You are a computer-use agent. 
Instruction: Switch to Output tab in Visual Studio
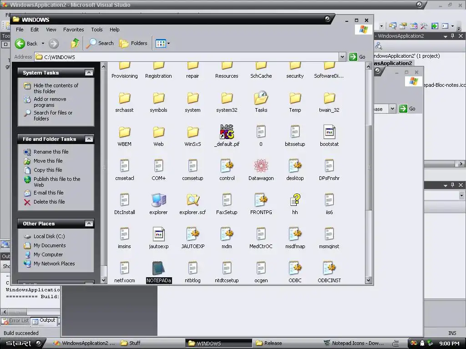44,320
